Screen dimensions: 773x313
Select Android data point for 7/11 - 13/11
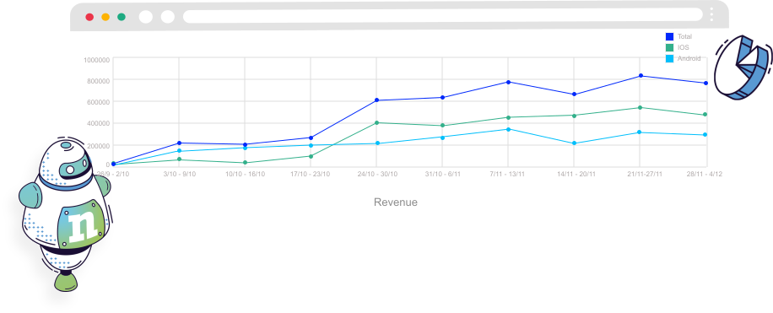point(508,129)
